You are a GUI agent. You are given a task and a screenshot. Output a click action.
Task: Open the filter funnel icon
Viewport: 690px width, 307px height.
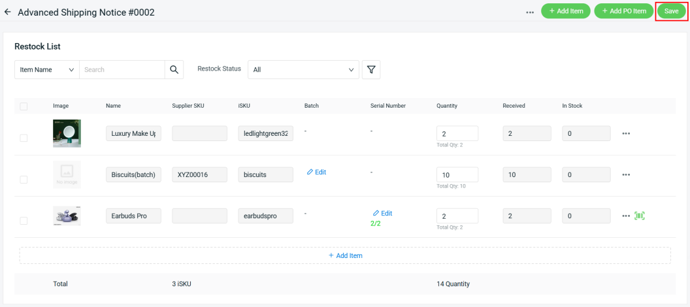tap(371, 70)
